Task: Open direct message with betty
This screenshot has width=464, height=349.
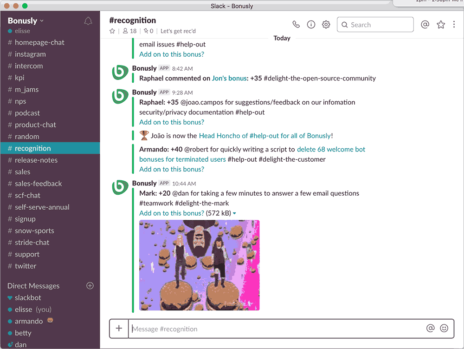Action: coord(50,333)
